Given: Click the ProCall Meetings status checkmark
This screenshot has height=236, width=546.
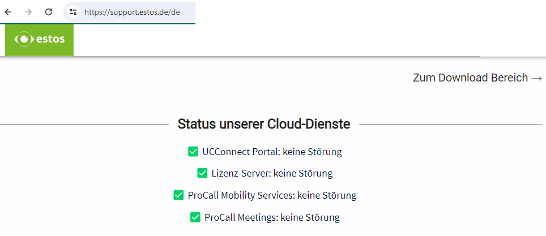Looking at the screenshot, I should [195, 217].
